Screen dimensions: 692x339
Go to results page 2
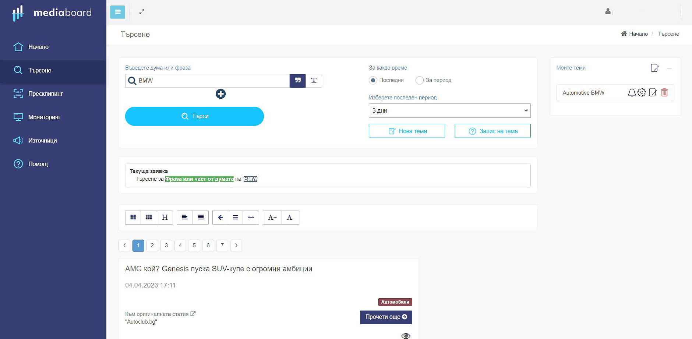(152, 246)
